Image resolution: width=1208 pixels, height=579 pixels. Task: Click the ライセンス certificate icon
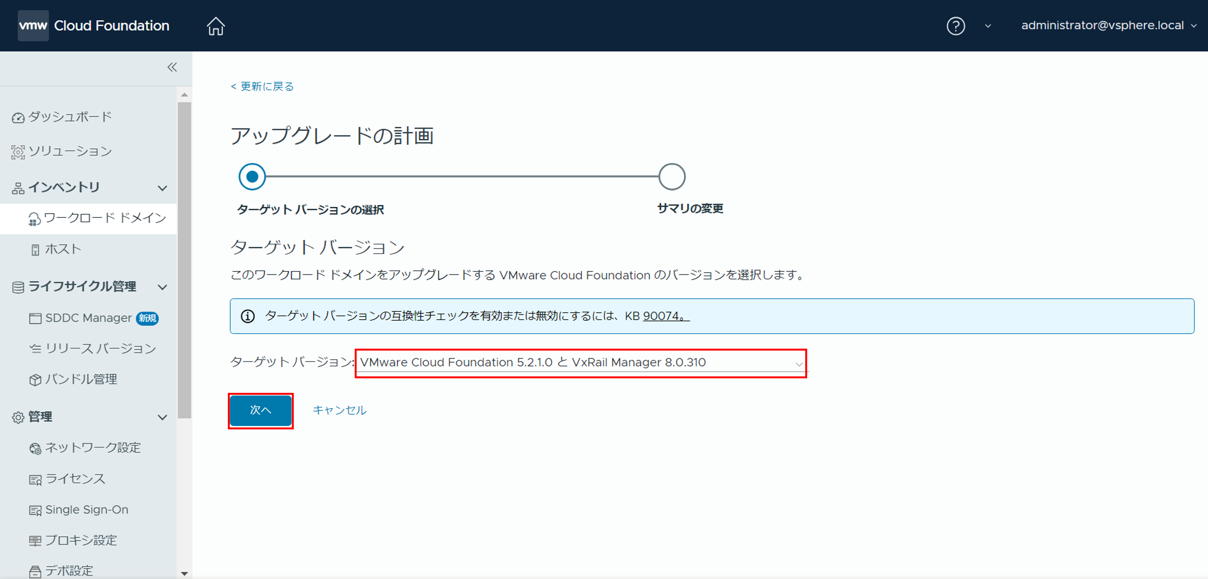pos(35,480)
